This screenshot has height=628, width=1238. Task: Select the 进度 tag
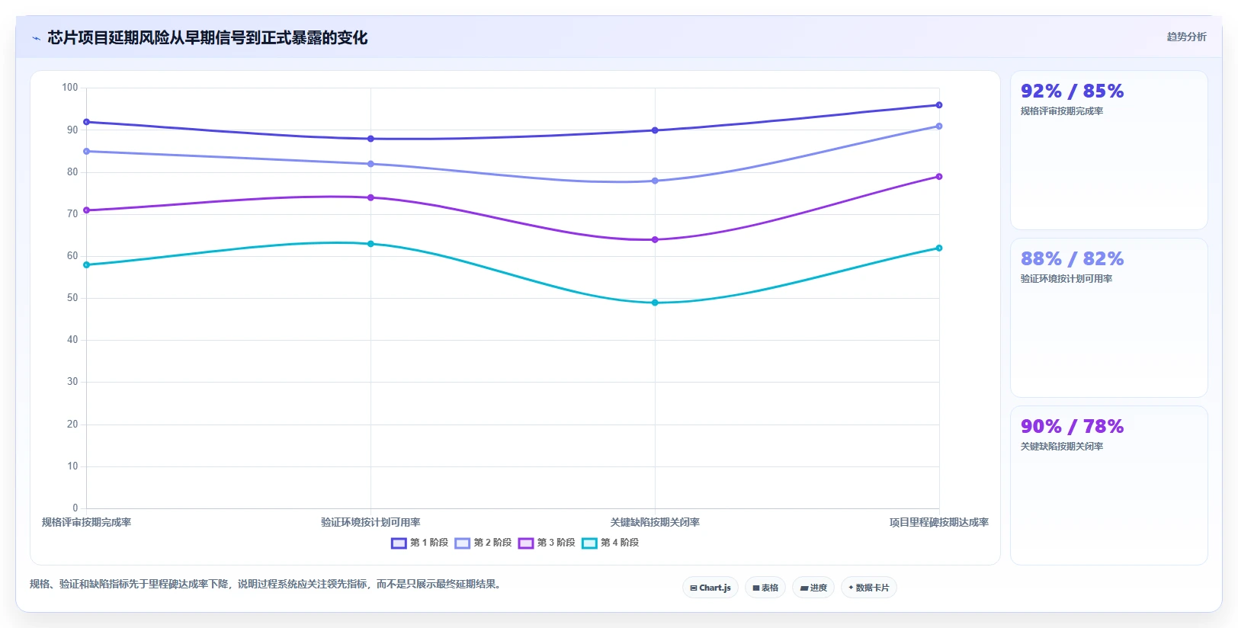pyautogui.click(x=813, y=588)
